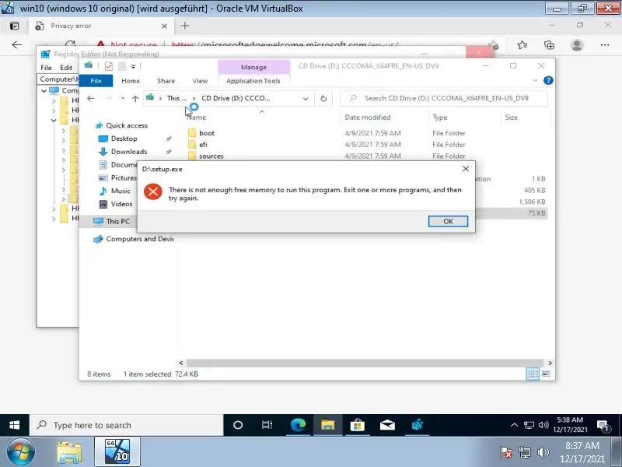Open the File tab in File Explorer
Image resolution: width=622 pixels, height=467 pixels.
96,81
